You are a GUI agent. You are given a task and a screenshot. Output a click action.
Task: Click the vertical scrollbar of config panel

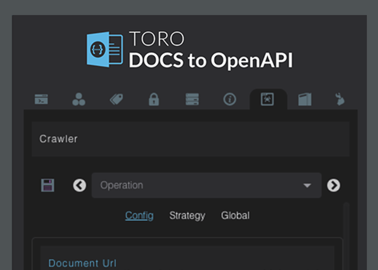point(346,236)
